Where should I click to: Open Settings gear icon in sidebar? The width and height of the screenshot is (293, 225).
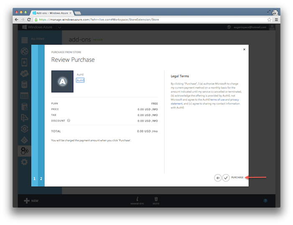pyautogui.click(x=24, y=162)
